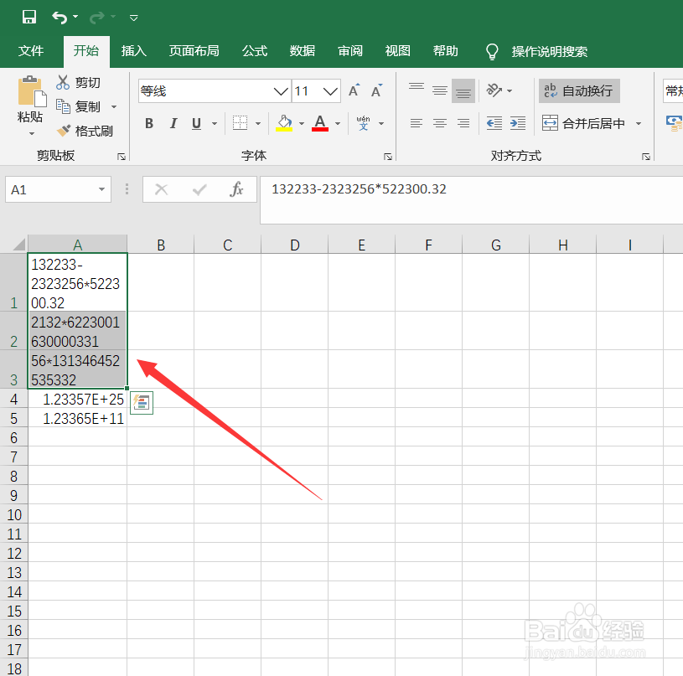Click the 粘贴 paste clipboard icon
Image resolution: width=683 pixels, height=676 pixels.
(31, 91)
